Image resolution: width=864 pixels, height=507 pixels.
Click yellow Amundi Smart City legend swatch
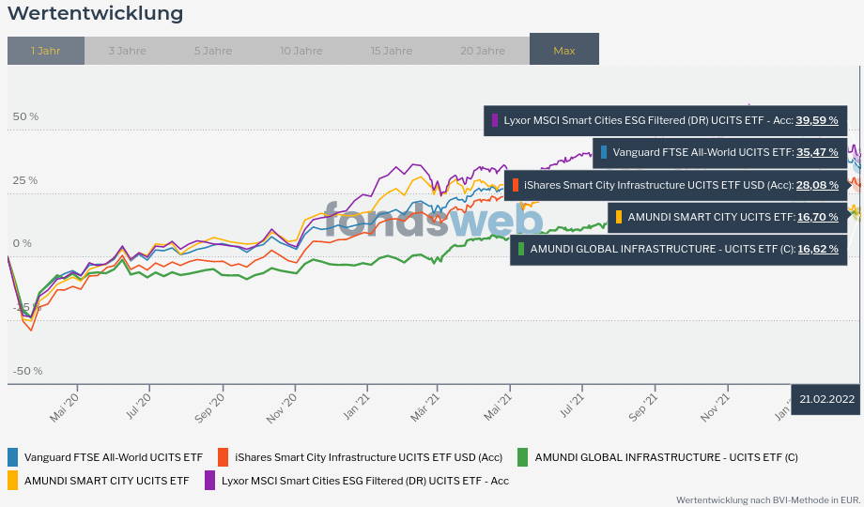[13, 481]
